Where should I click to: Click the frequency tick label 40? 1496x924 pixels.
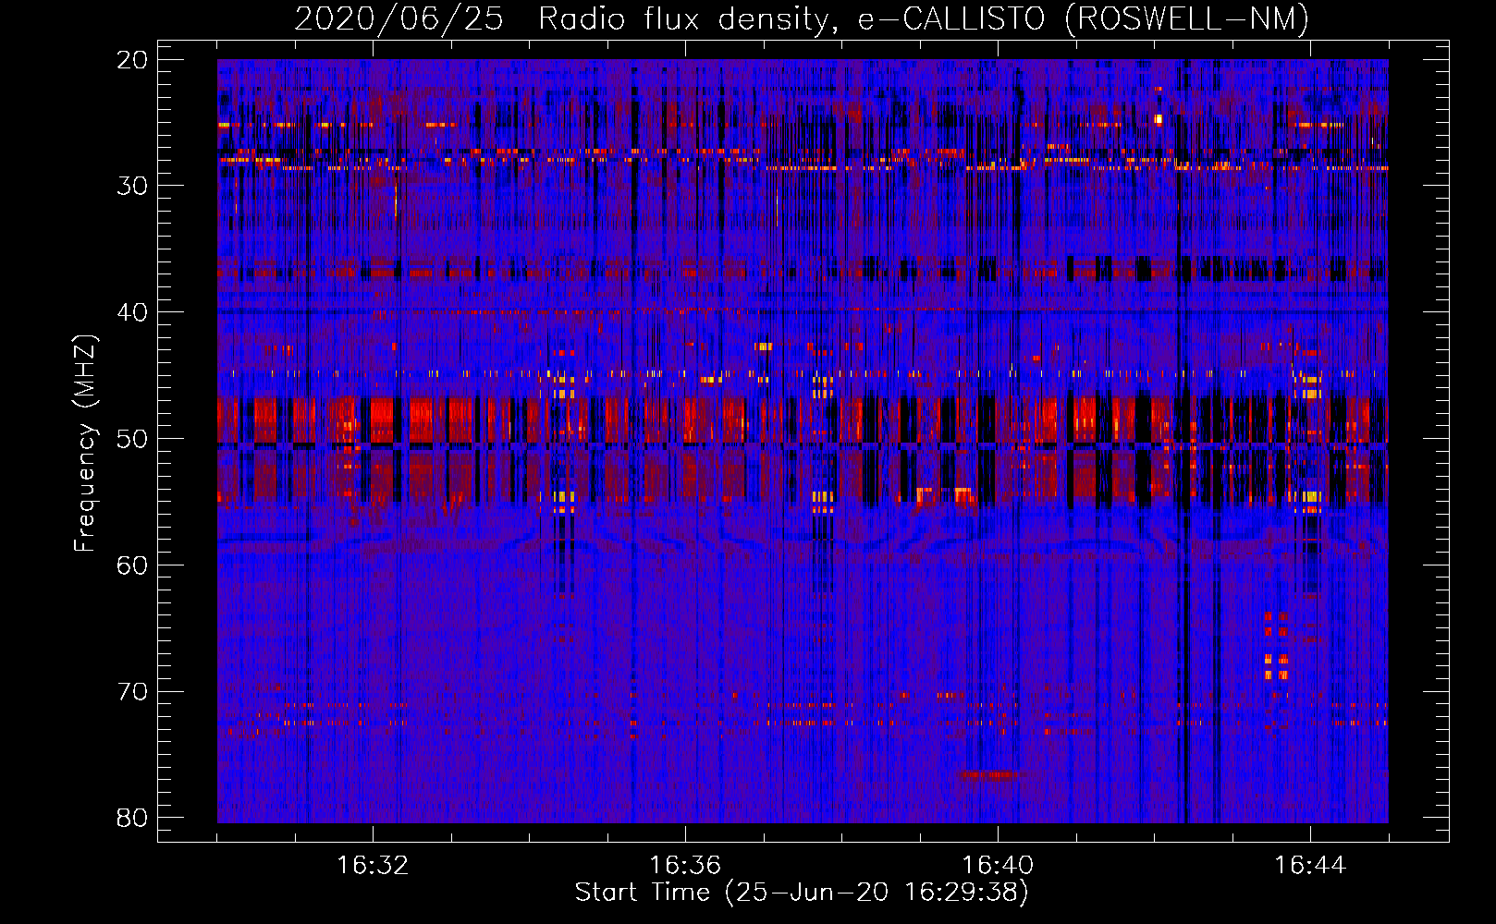point(132,312)
